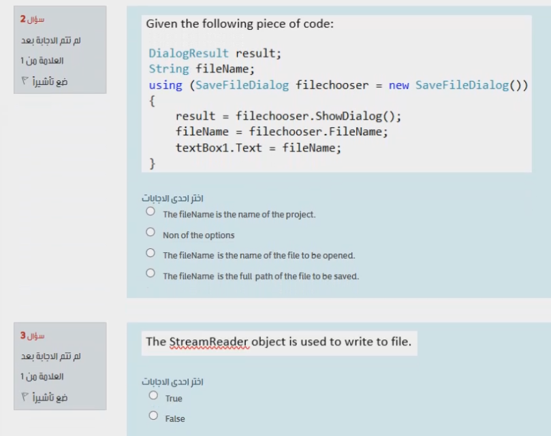This screenshot has height=436, width=551.
Task: Click the question 2 info sidebar panel
Action: coord(60,51)
